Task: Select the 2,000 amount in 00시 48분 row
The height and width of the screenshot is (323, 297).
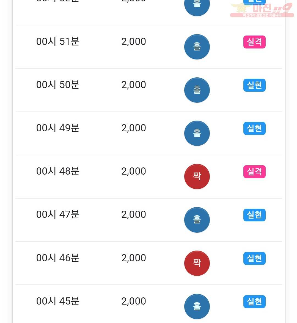Action: pyautogui.click(x=134, y=171)
